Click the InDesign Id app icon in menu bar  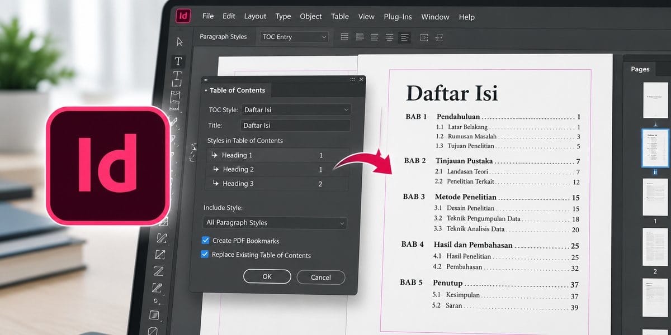point(184,16)
